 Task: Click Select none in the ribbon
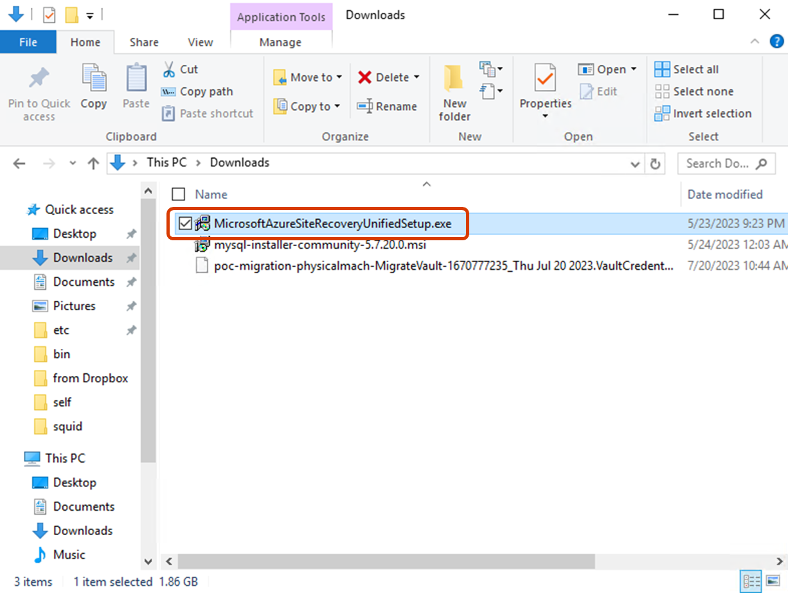coord(694,91)
